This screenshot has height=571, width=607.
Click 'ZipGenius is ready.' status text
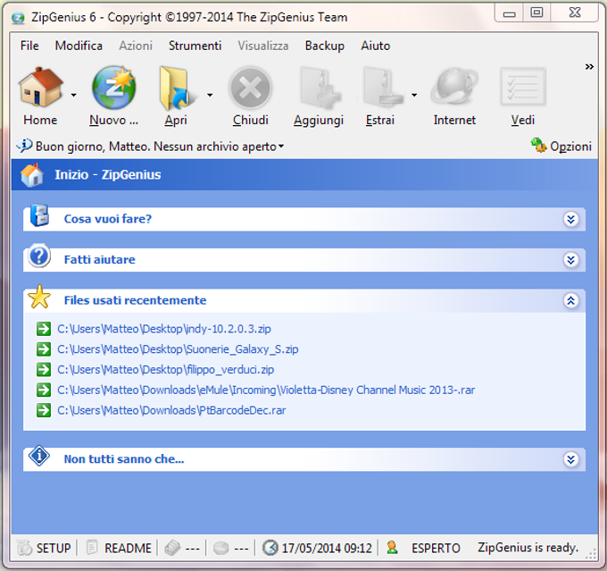point(528,548)
